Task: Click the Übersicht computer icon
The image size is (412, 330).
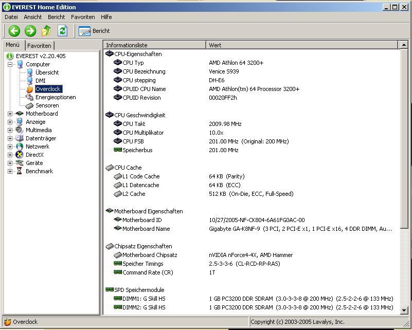Action: pos(30,72)
